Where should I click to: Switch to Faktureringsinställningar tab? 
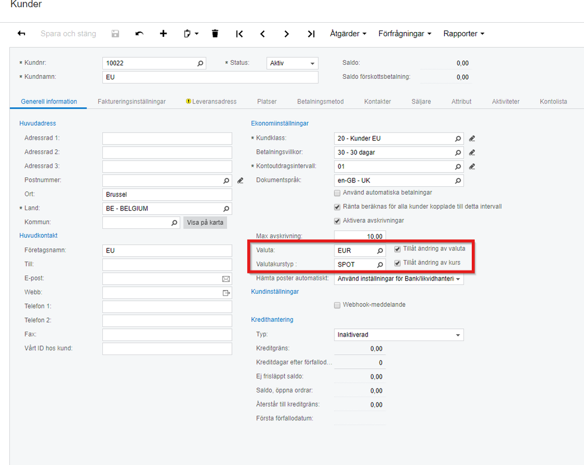pyautogui.click(x=132, y=102)
